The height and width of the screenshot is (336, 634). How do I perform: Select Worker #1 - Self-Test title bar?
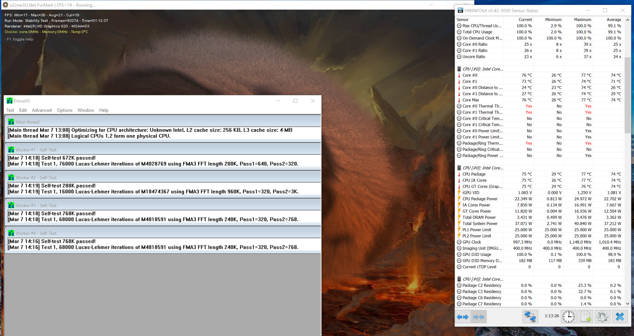tap(163, 150)
